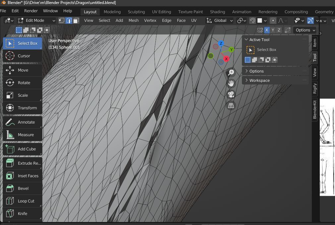
Task: Choose the extend selection mode icon in the tool settings bar
Action: [26, 30]
